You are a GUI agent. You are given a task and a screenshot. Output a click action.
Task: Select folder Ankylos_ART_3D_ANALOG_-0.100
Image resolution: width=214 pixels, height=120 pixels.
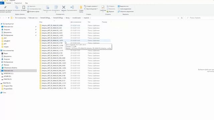coord(52,46)
